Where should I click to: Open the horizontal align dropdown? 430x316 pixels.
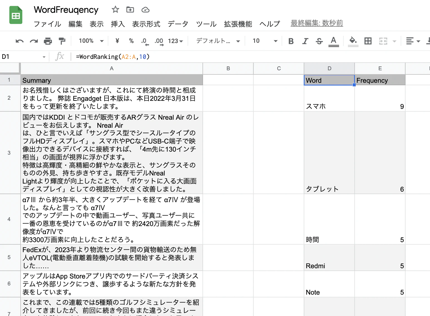(413, 41)
